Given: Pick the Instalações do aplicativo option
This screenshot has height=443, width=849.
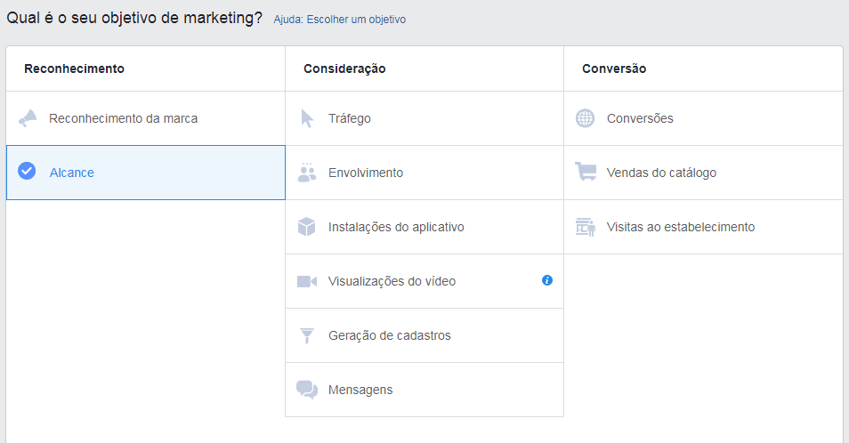Looking at the screenshot, I should pyautogui.click(x=396, y=227).
